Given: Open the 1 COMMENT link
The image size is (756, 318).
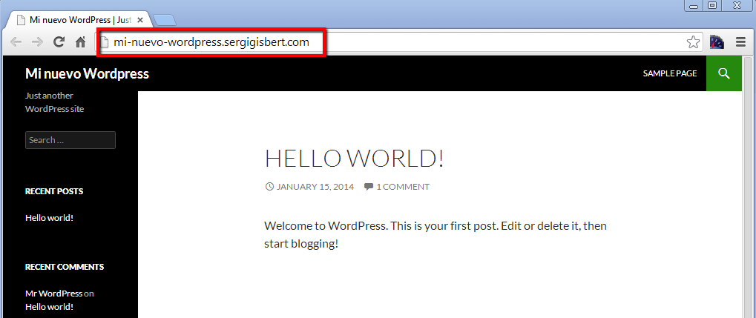Looking at the screenshot, I should 403,187.
